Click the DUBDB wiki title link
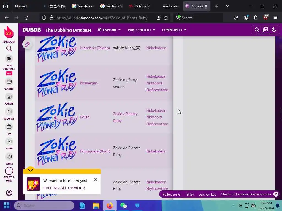The image size is (282, 211). 32,30
